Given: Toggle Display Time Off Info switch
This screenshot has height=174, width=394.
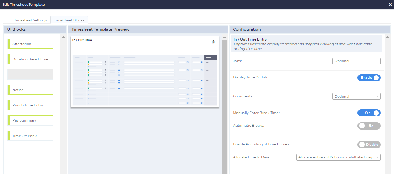Looking at the screenshot, I should click(x=369, y=78).
